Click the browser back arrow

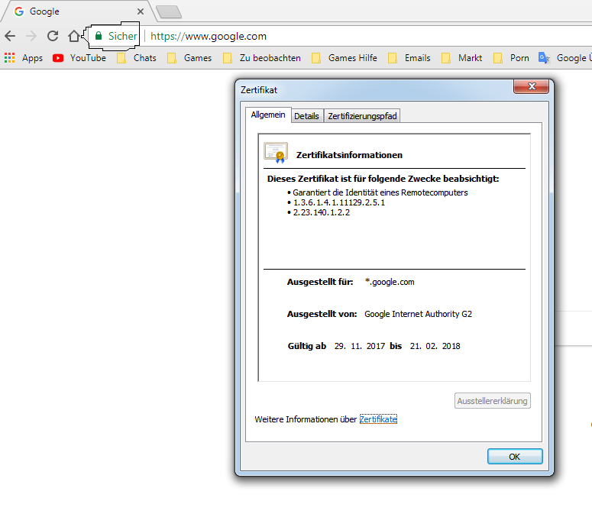[x=10, y=36]
